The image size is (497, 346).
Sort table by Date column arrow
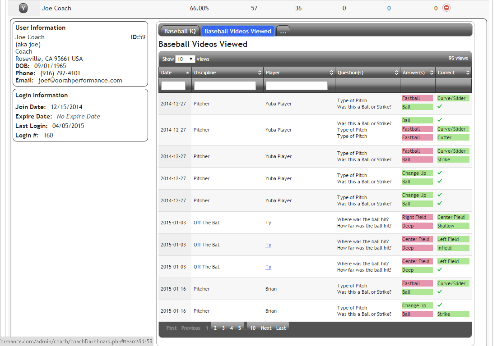188,73
